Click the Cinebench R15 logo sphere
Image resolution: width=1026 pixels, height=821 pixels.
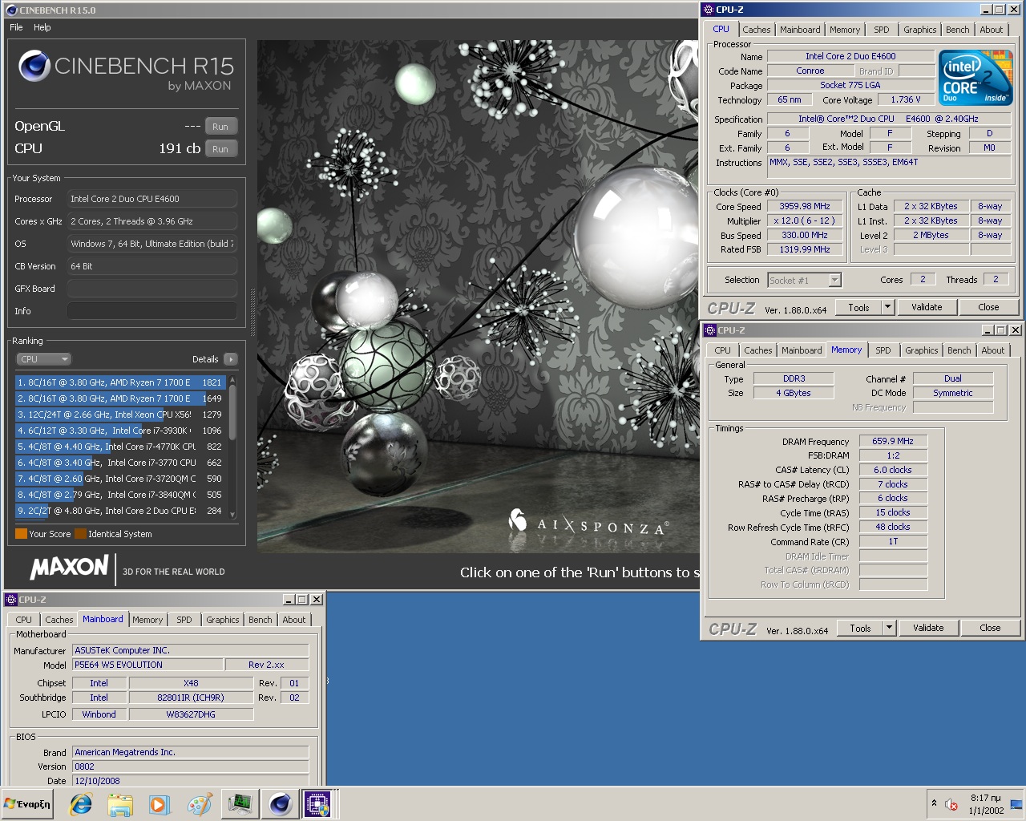pos(34,67)
